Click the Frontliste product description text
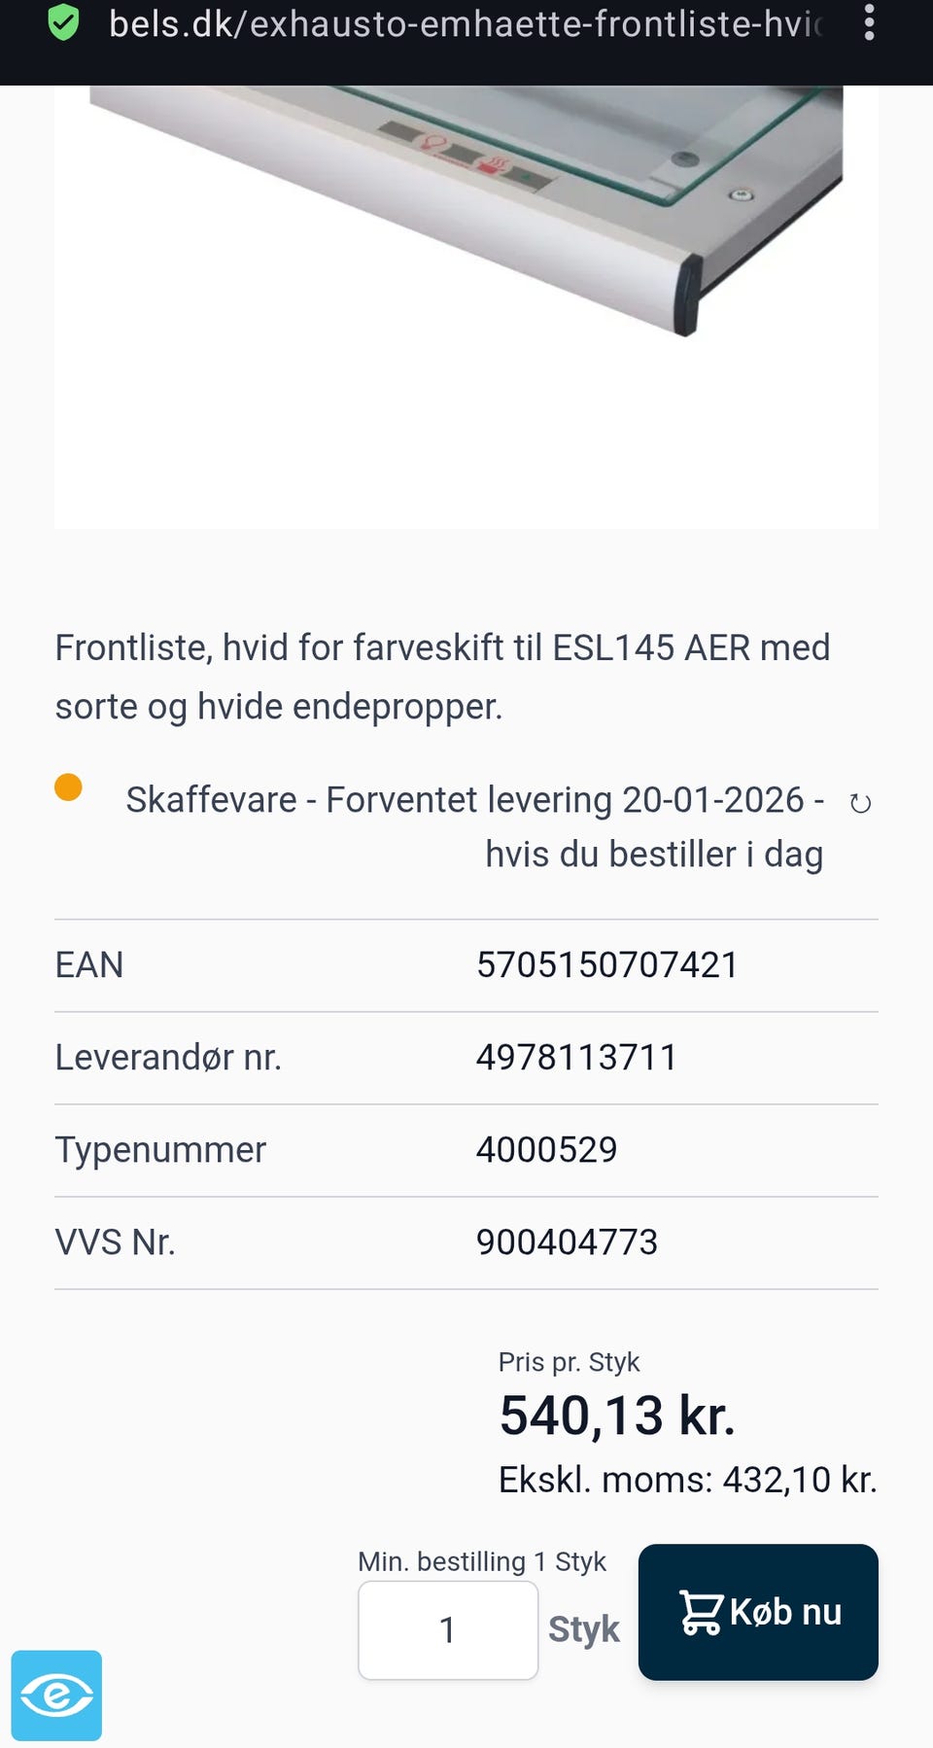Screen dimensions: 933x1748 click(442, 677)
